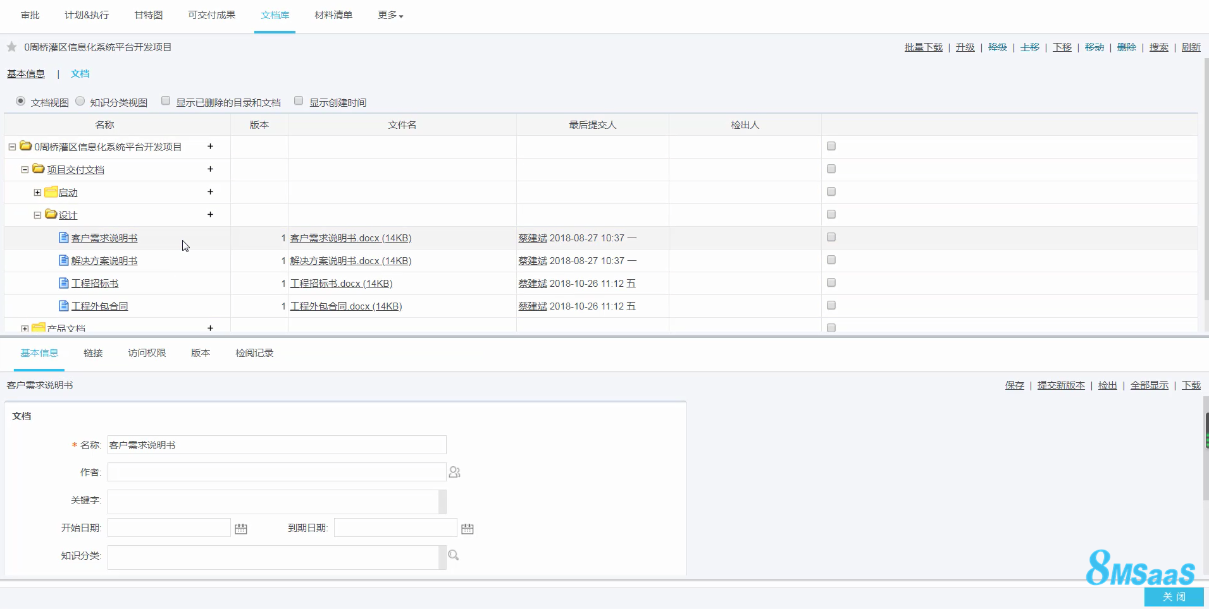Click the 客户需求说明书 document icon in the tree
The image size is (1209, 609).
click(x=64, y=238)
